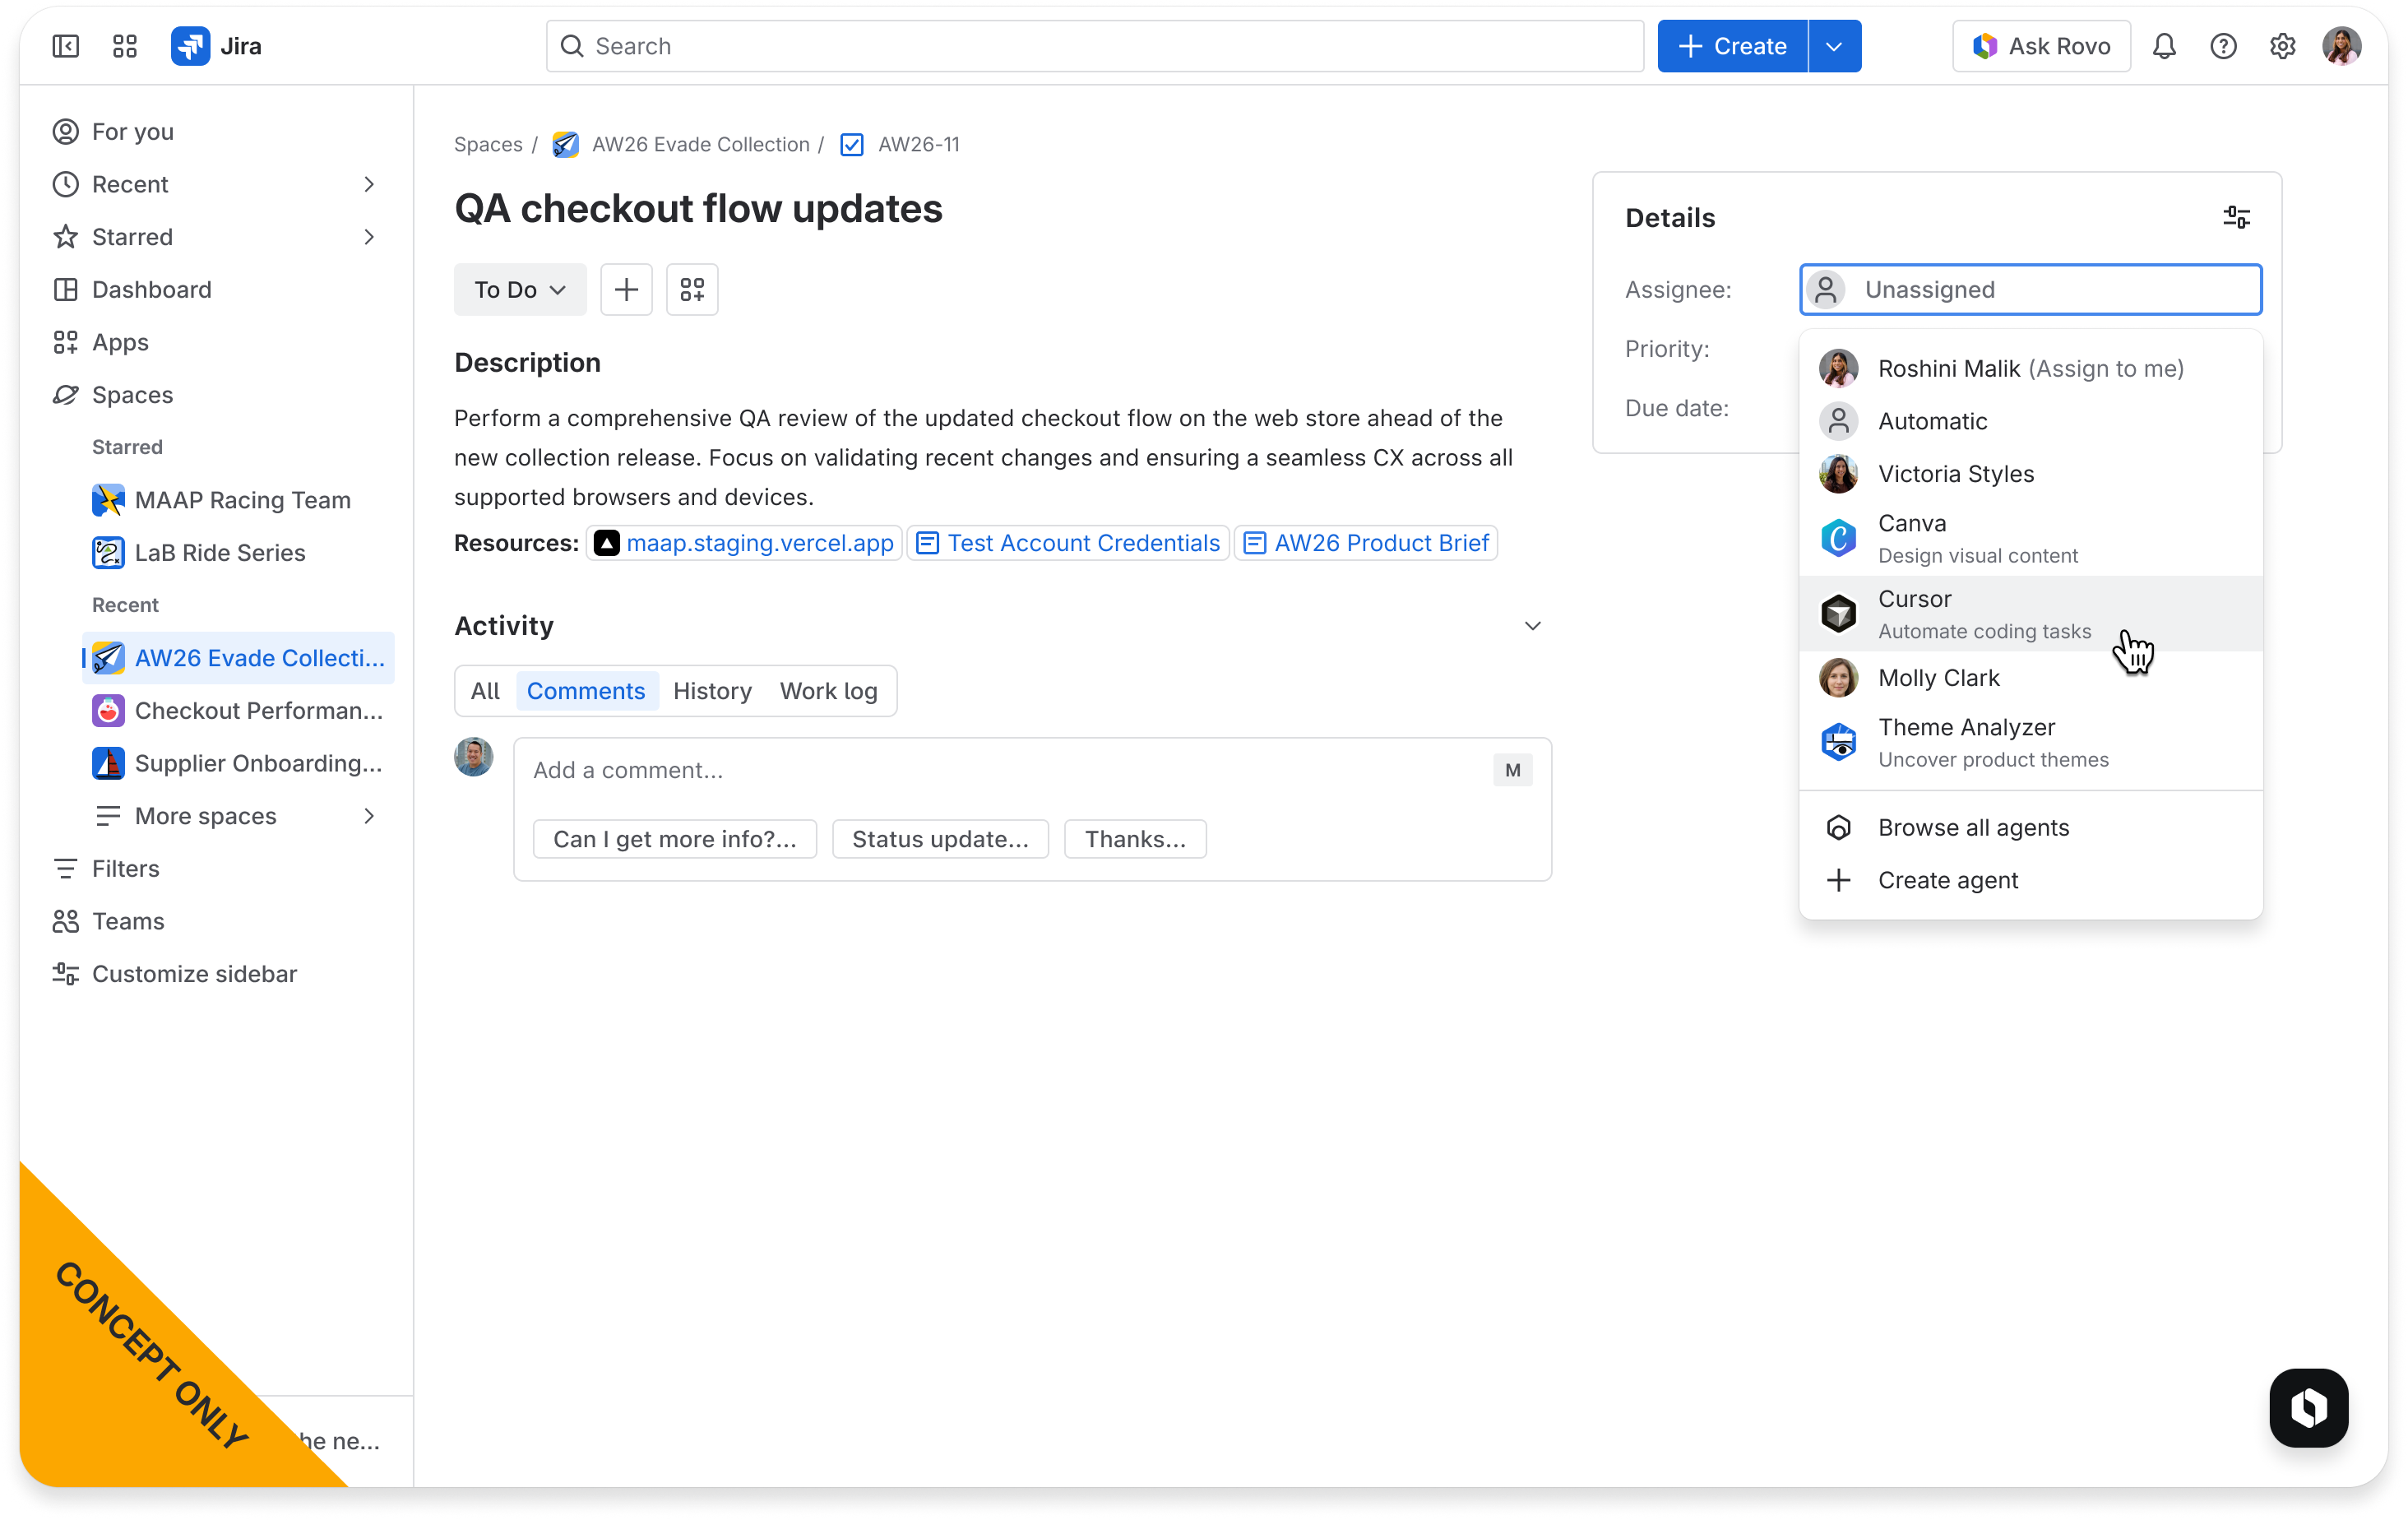2408x1520 pixels.
Task: Collapse the Activity section chevron
Action: pos(1533,625)
